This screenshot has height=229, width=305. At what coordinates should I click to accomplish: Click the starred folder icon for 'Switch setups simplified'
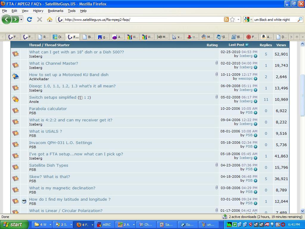[x=15, y=99]
